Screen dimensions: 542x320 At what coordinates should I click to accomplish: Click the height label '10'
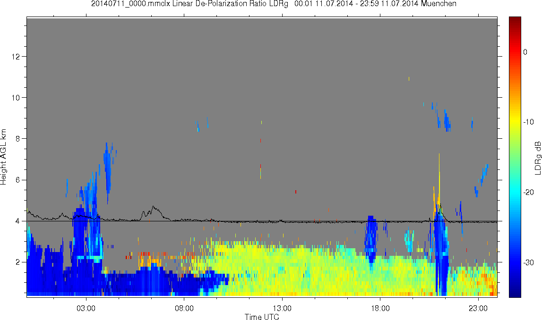coord(16,97)
